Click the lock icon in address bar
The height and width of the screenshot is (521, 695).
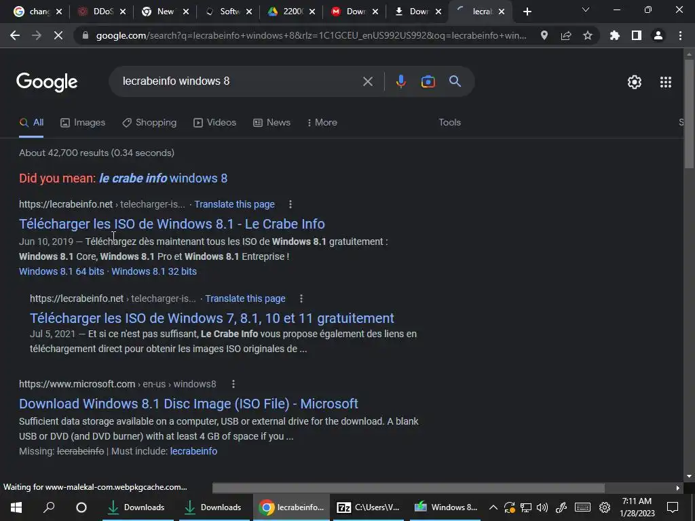[x=85, y=35]
